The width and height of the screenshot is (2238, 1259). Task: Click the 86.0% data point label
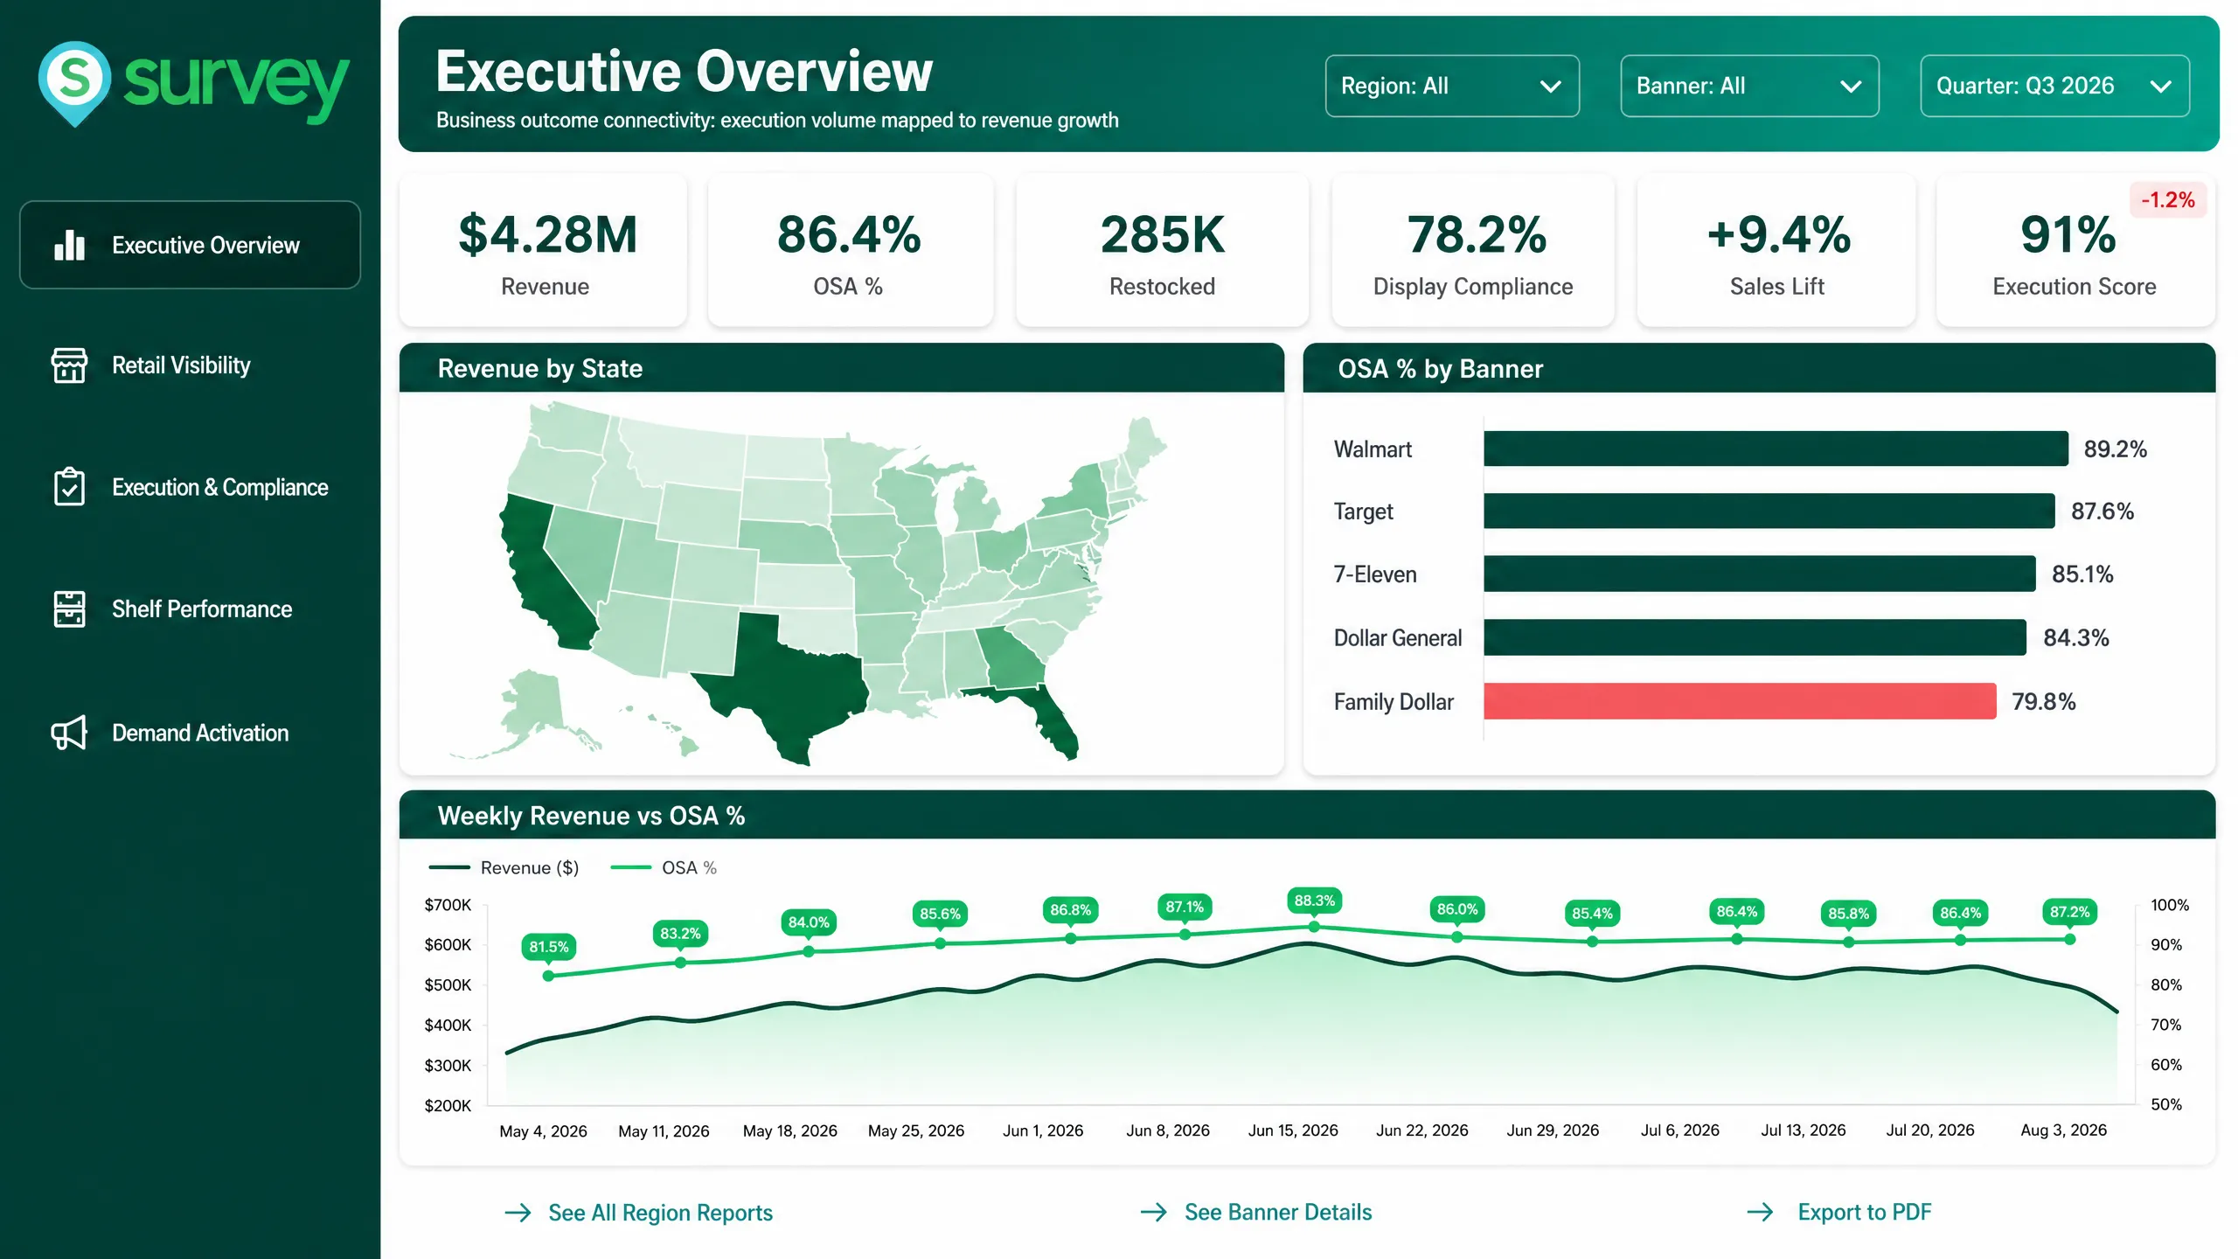1457,909
